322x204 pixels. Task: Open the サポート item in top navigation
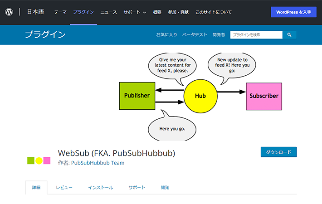pyautogui.click(x=132, y=12)
